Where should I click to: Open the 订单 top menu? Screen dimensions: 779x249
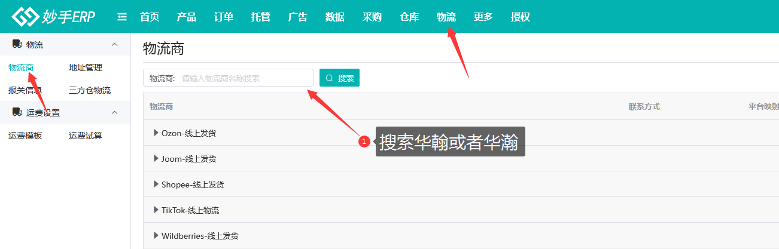pyautogui.click(x=224, y=17)
